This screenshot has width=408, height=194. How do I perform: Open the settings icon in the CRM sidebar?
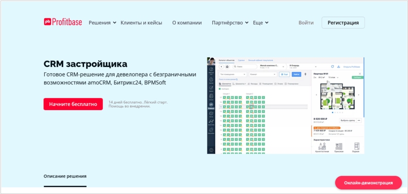[x=211, y=129]
